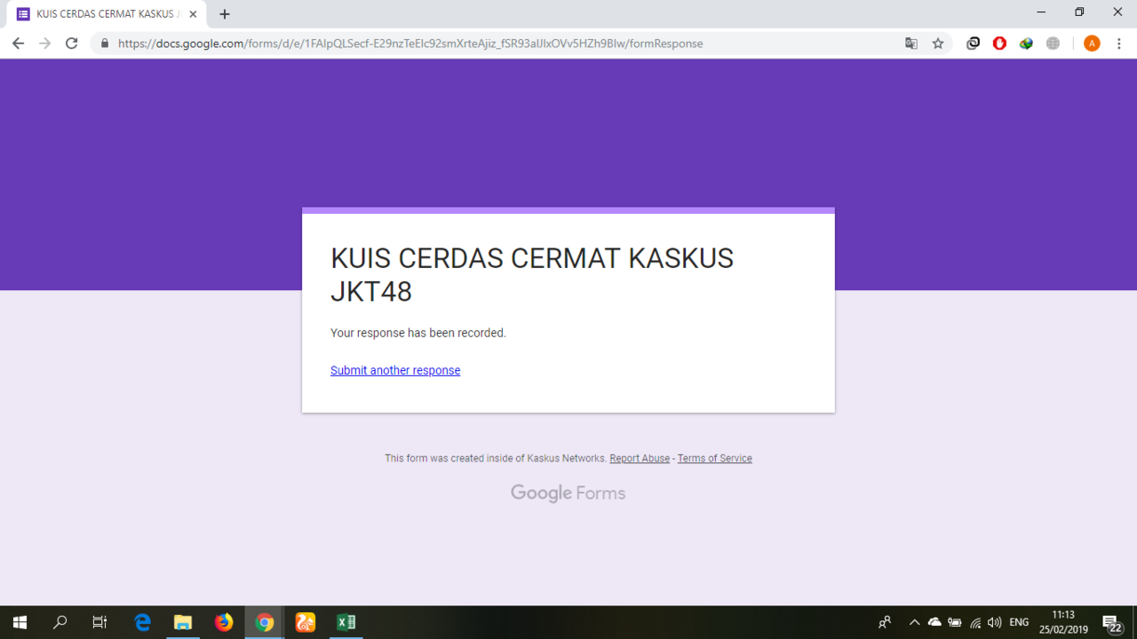Adjust the speaker volume in the tray

click(x=993, y=621)
